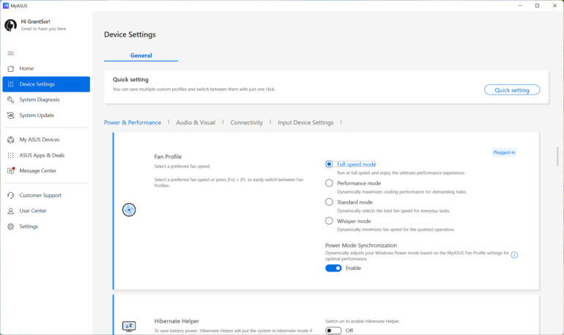Open the GrantSor profile avatar
The height and width of the screenshot is (335, 564).
10,25
